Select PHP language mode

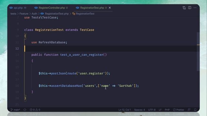[167, 110]
